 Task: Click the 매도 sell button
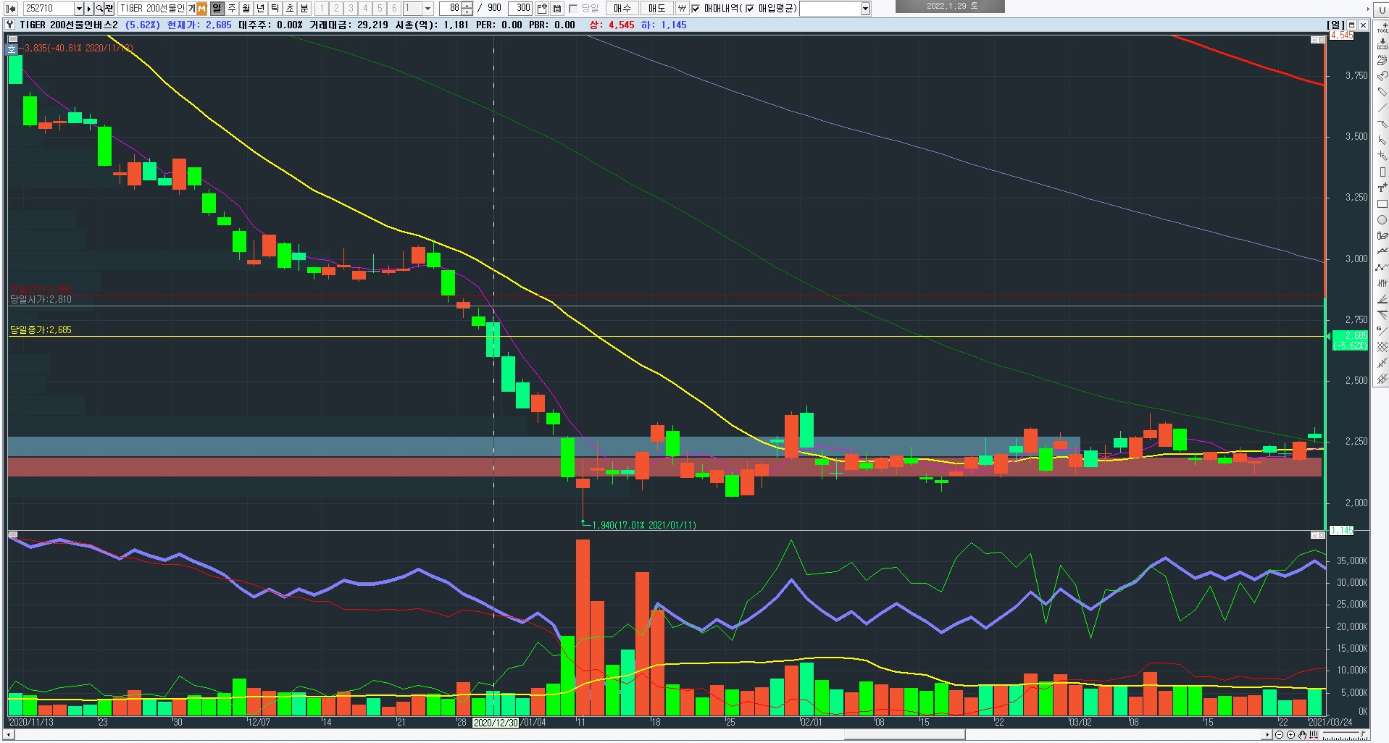click(x=656, y=8)
